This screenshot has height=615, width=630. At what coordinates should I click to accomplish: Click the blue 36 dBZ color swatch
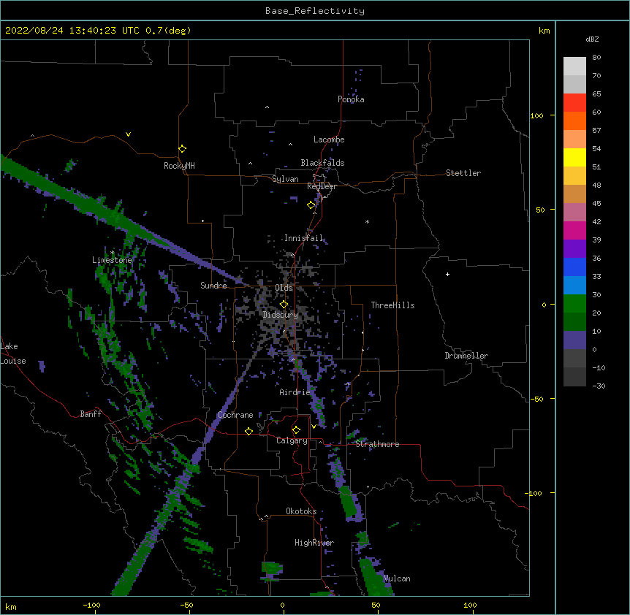point(574,267)
